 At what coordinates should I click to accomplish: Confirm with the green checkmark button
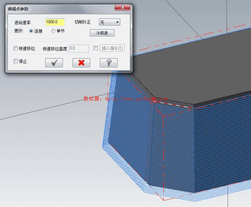(x=54, y=63)
